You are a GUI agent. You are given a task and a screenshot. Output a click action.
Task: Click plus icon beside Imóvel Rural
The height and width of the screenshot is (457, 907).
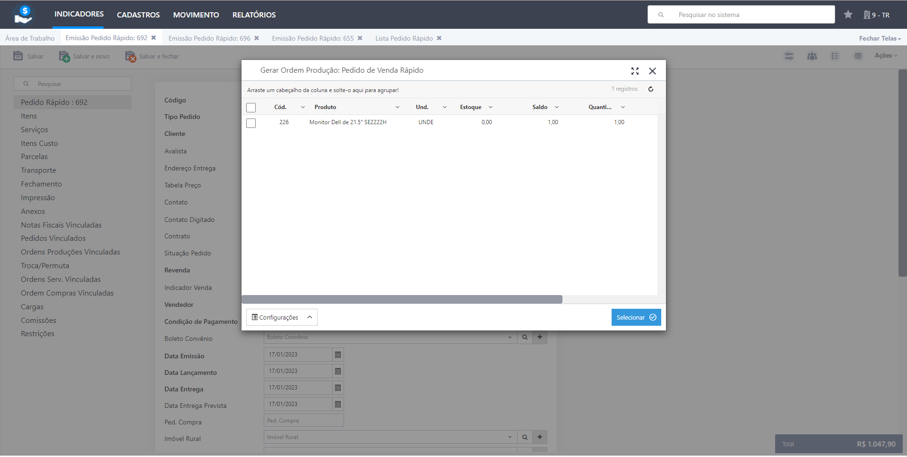[x=540, y=437]
